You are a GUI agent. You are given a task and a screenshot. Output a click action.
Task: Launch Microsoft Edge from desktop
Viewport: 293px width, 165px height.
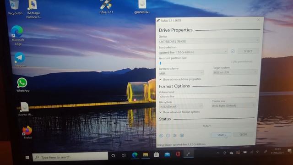coord(17,35)
